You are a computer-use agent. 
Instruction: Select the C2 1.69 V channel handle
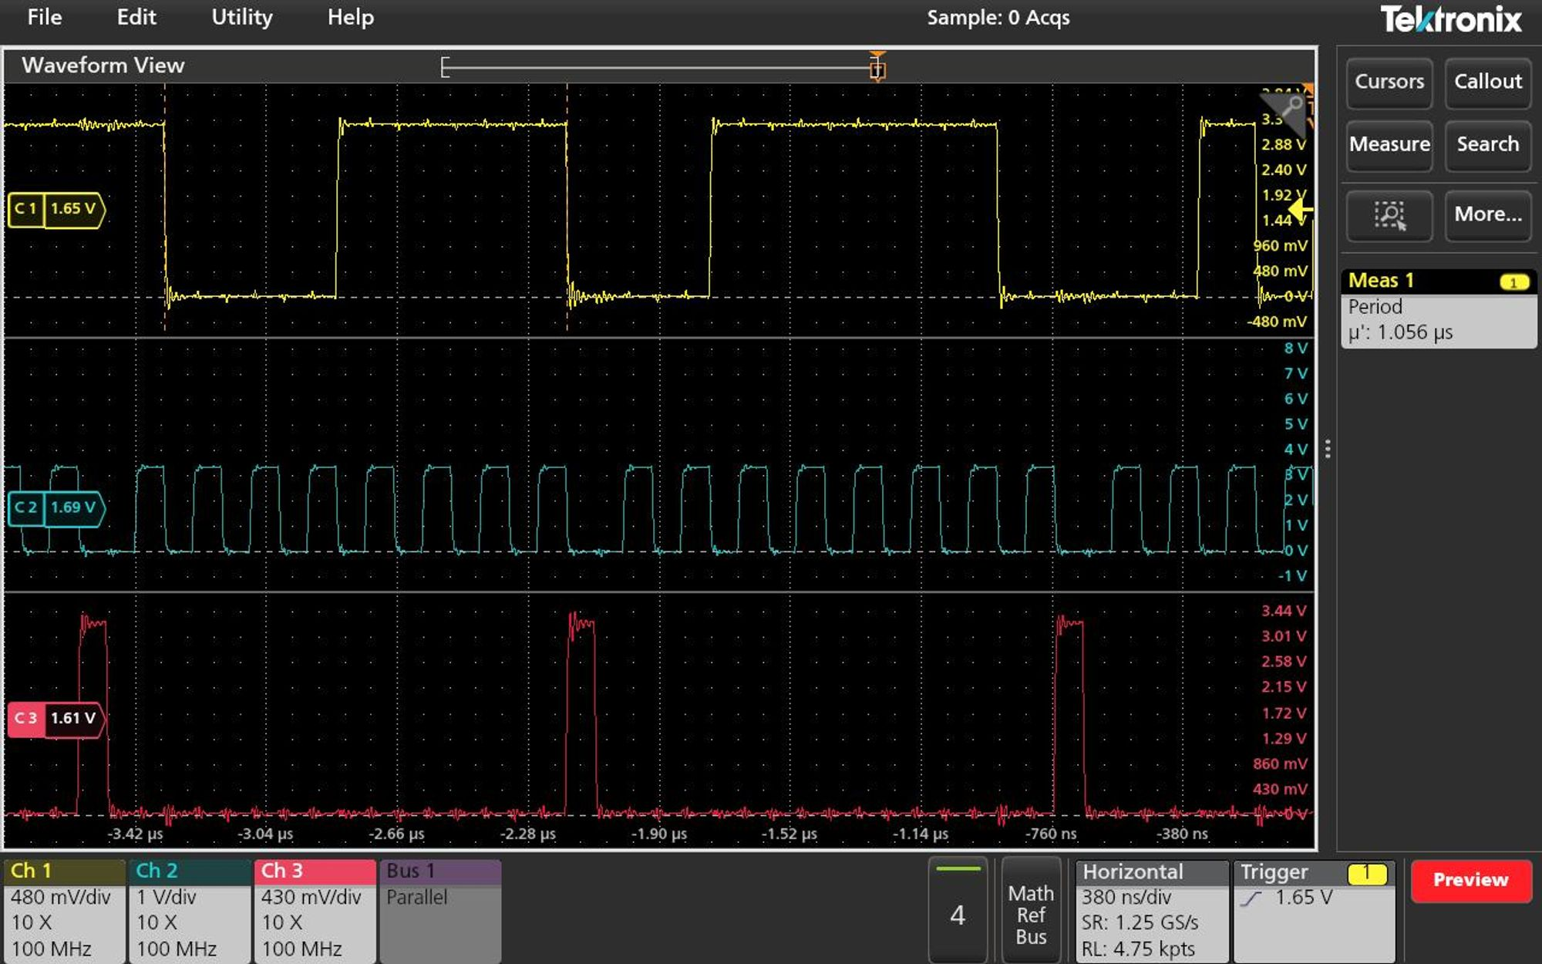point(56,507)
